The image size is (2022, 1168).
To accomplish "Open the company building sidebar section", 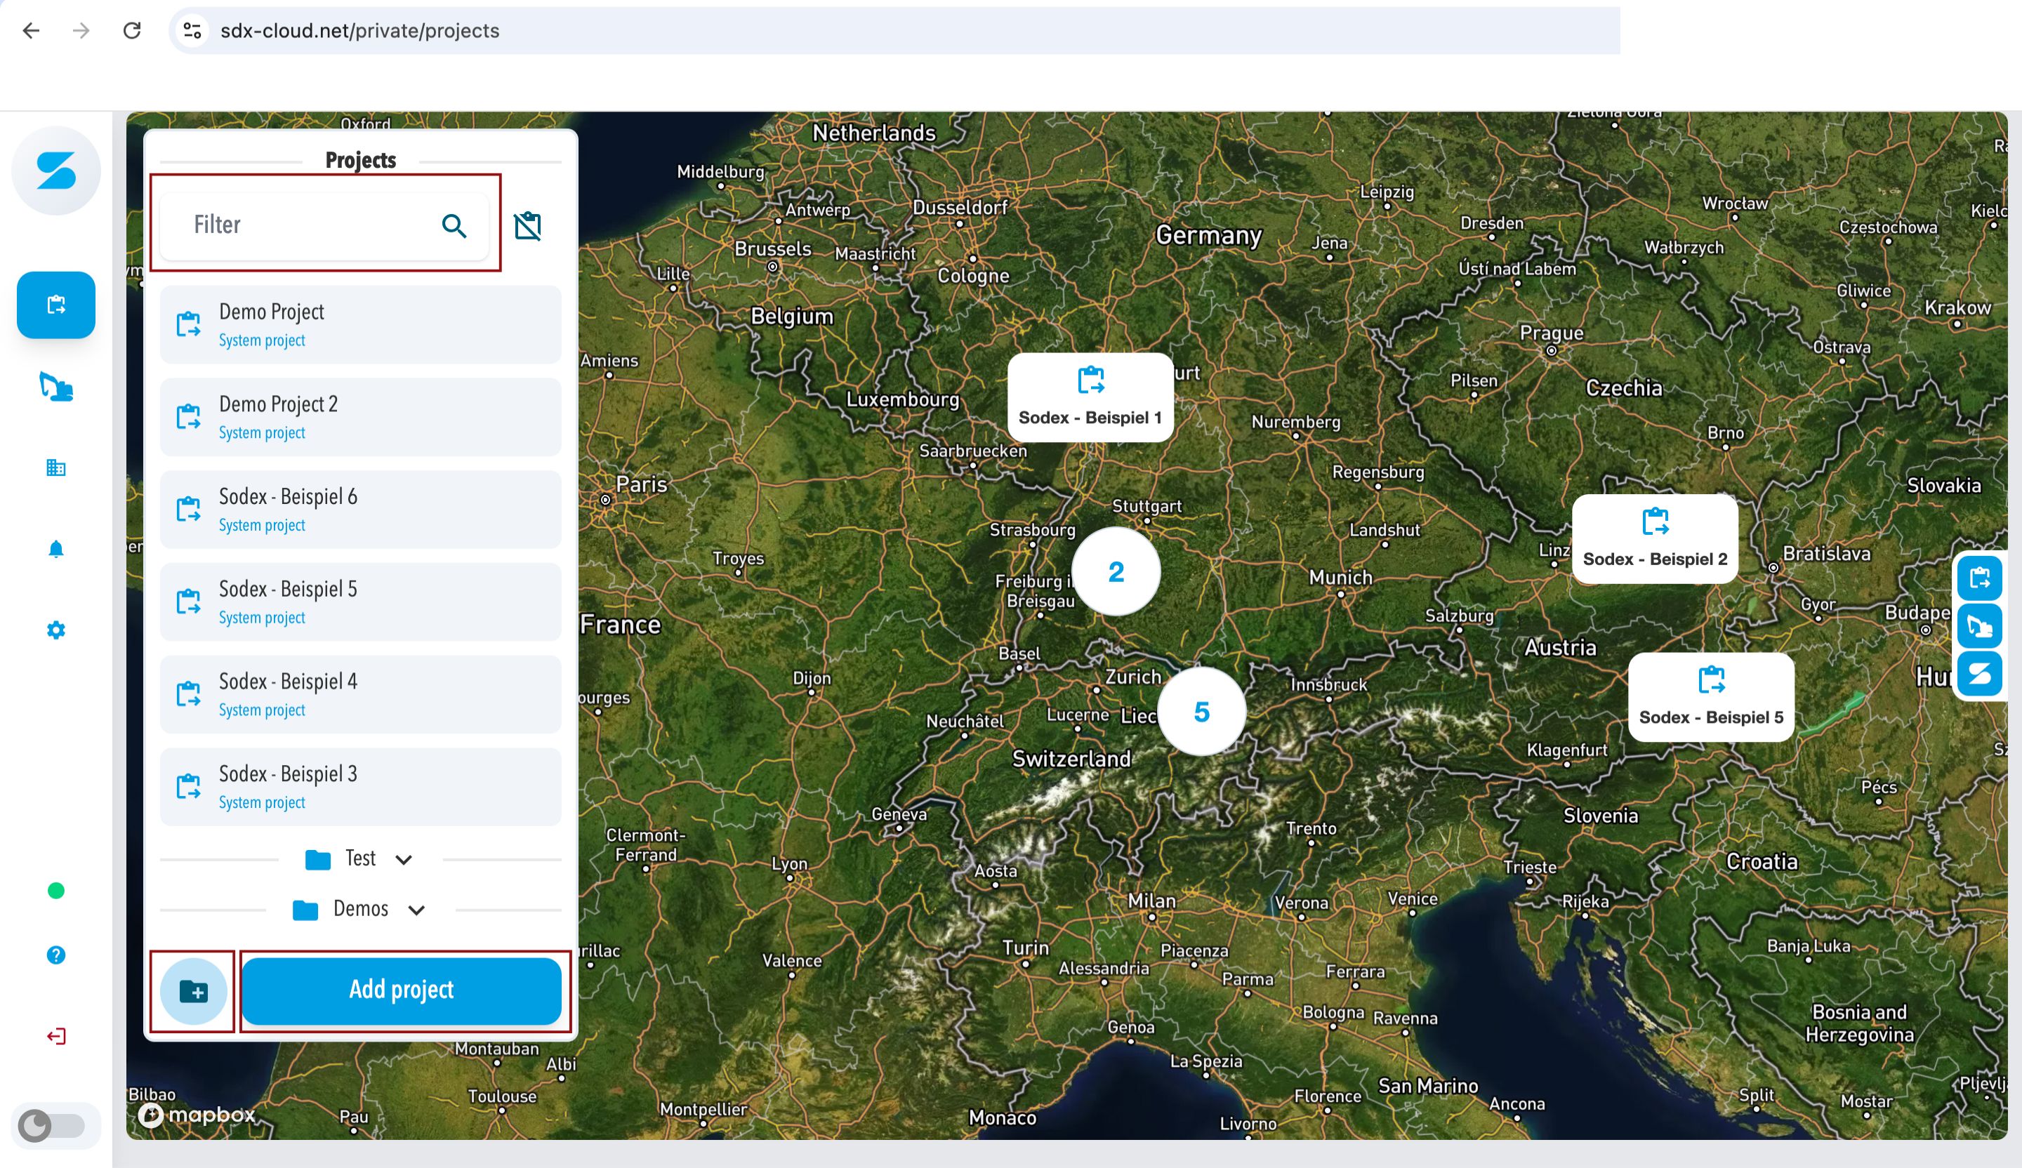I will (56, 467).
